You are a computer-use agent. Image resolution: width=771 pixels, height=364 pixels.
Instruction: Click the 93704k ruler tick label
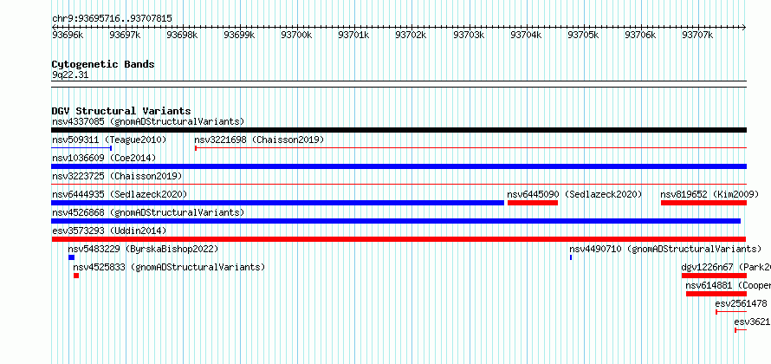pyautogui.click(x=526, y=35)
